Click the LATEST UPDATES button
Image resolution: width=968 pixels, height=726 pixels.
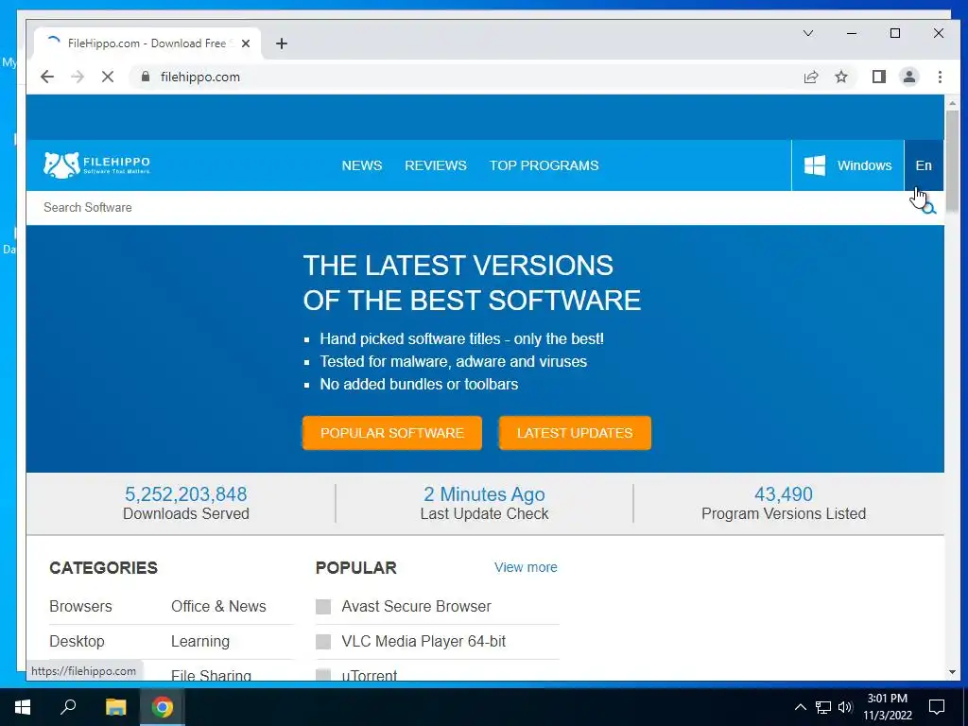575,433
